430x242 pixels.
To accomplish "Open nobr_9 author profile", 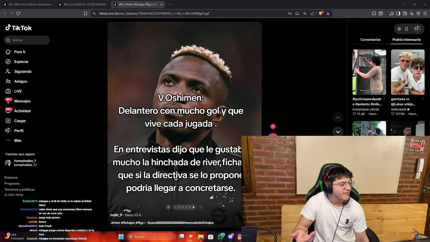I will pyautogui.click(x=116, y=215).
